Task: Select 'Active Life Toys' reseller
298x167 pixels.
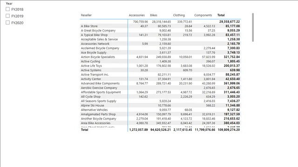Action: point(91,66)
